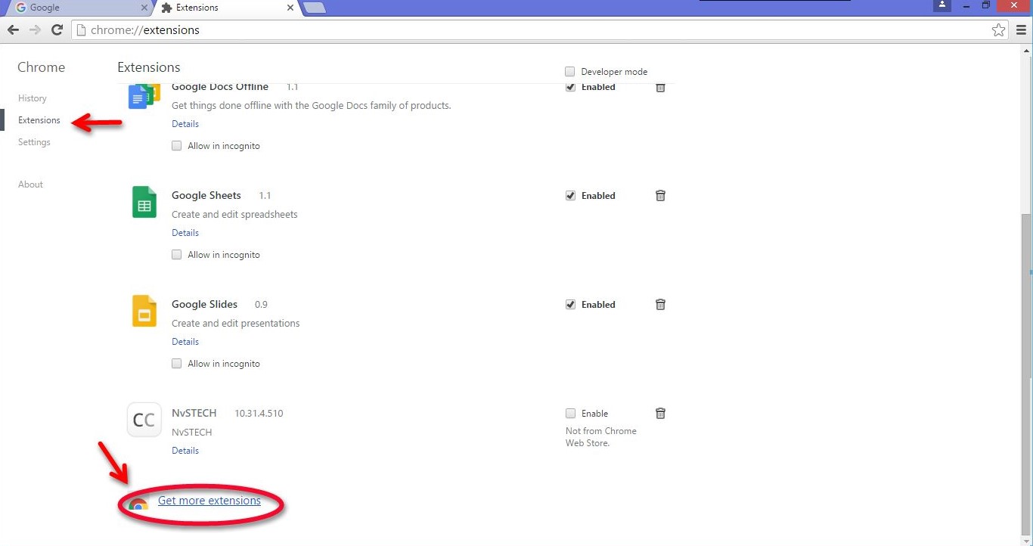Remove Google Docs Offline via trash icon
This screenshot has width=1033, height=546.
pyautogui.click(x=660, y=88)
